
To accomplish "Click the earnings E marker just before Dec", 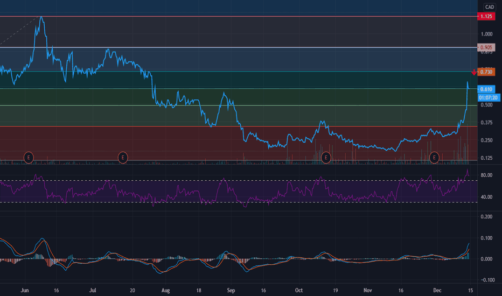I will point(434,158).
